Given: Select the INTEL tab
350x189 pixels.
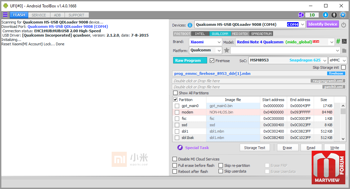Looking at the screenshot, I should pos(200,34).
